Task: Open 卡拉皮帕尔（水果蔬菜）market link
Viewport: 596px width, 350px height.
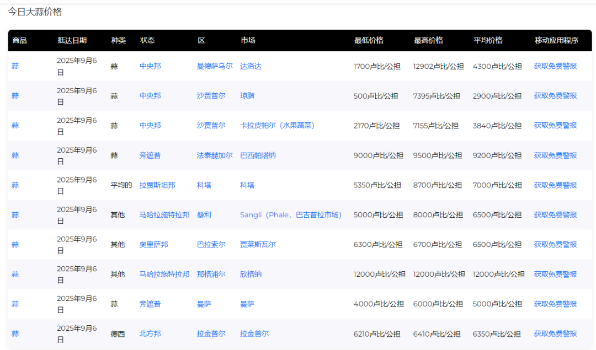Action: click(277, 126)
